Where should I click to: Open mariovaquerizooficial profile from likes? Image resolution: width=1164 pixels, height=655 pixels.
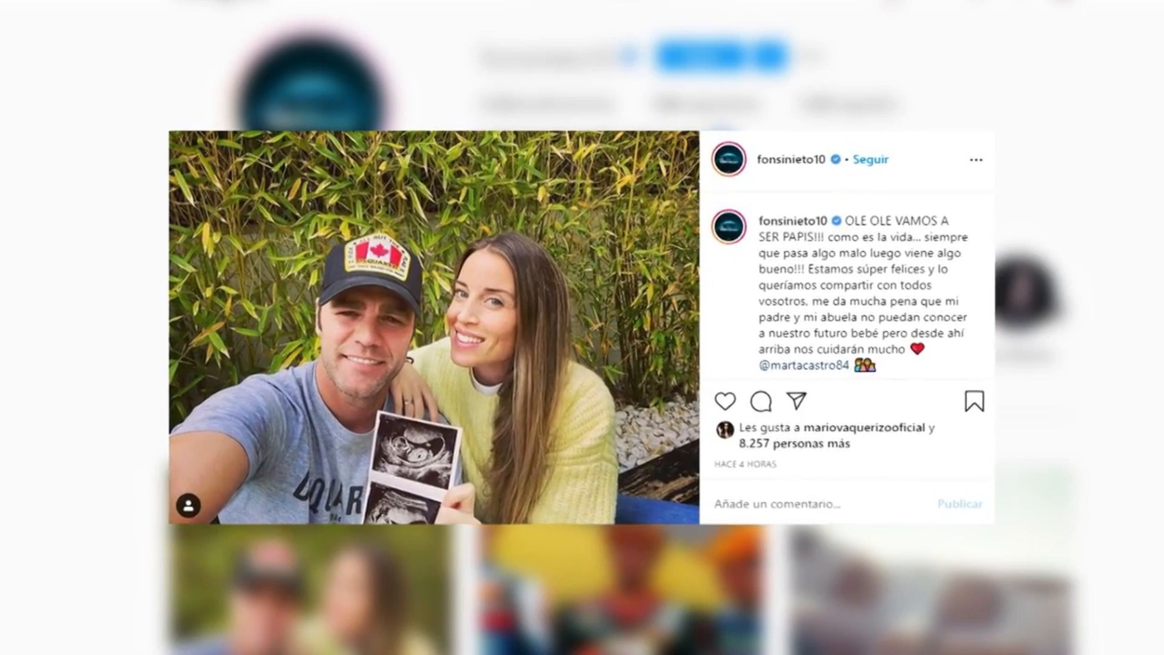coord(865,428)
